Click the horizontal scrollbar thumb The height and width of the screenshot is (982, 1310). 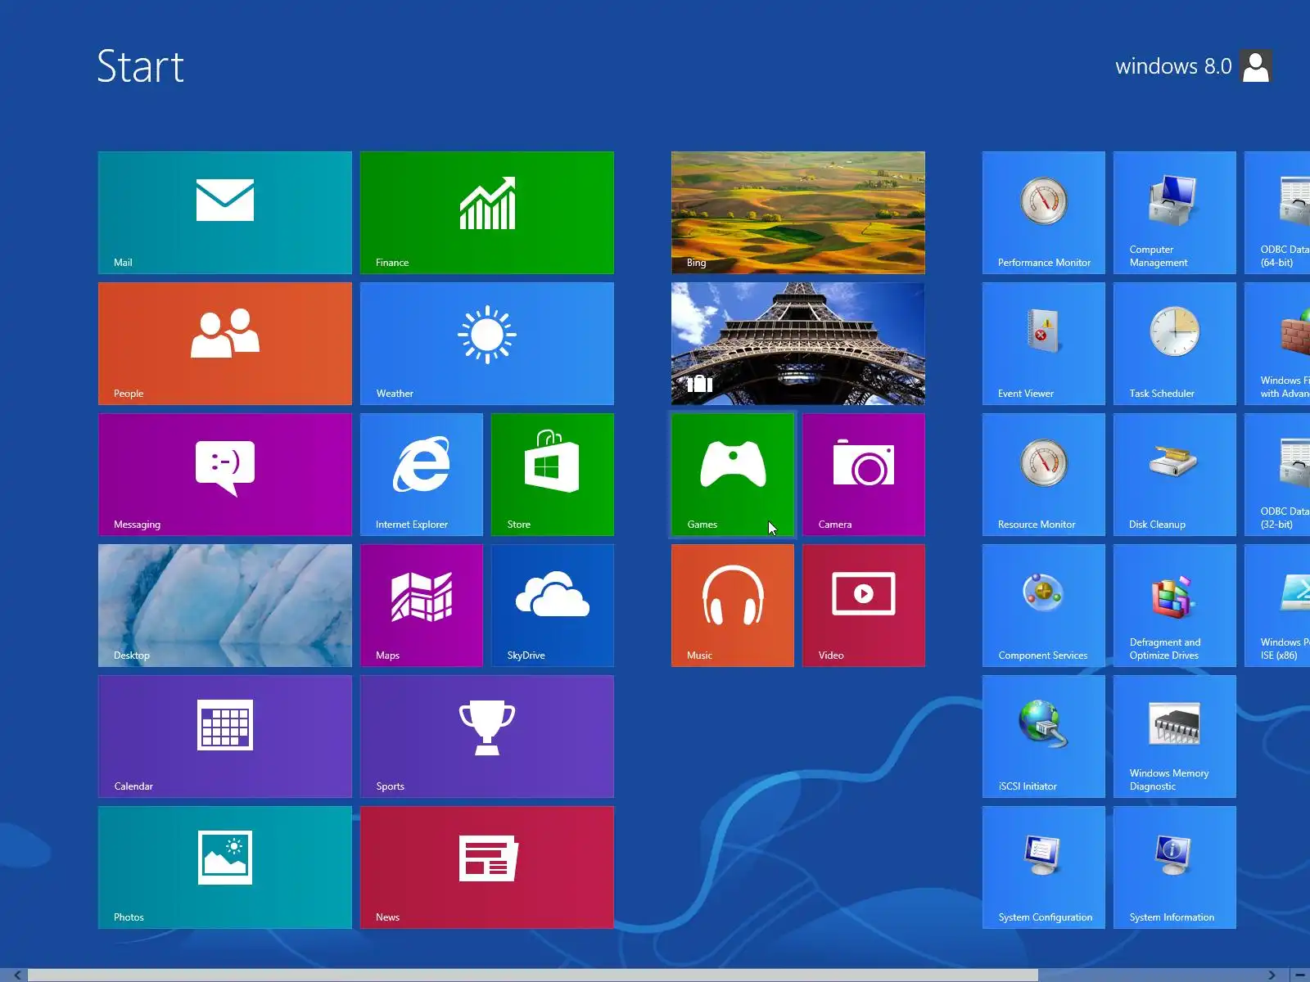[533, 975]
